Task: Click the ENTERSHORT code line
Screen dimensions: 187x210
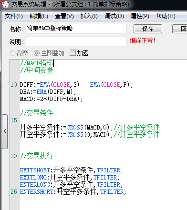Action: [73, 192]
